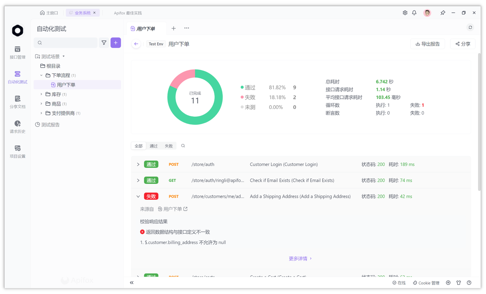Collapse the Add a Shipping Address row

(138, 196)
